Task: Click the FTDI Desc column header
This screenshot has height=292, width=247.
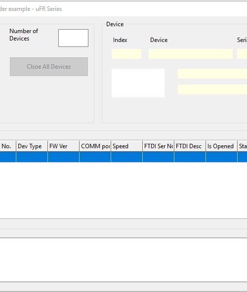Action: [190, 146]
